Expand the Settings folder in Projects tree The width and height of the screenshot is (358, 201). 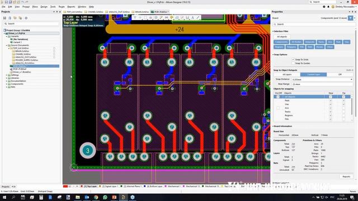click(7, 75)
